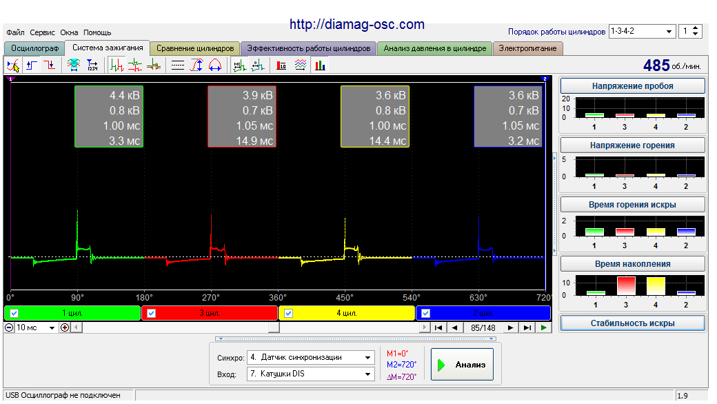This screenshot has height=404, width=717.
Task: Zoom out time scale minus icon
Action: coord(9,327)
